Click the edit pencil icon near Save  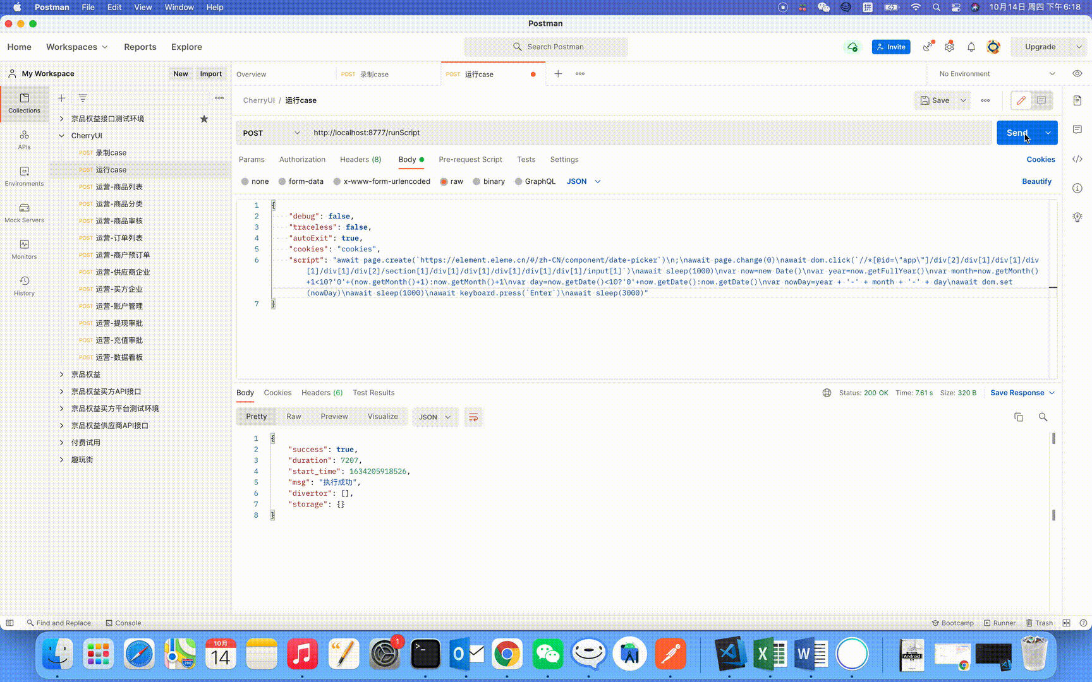pos(1021,100)
